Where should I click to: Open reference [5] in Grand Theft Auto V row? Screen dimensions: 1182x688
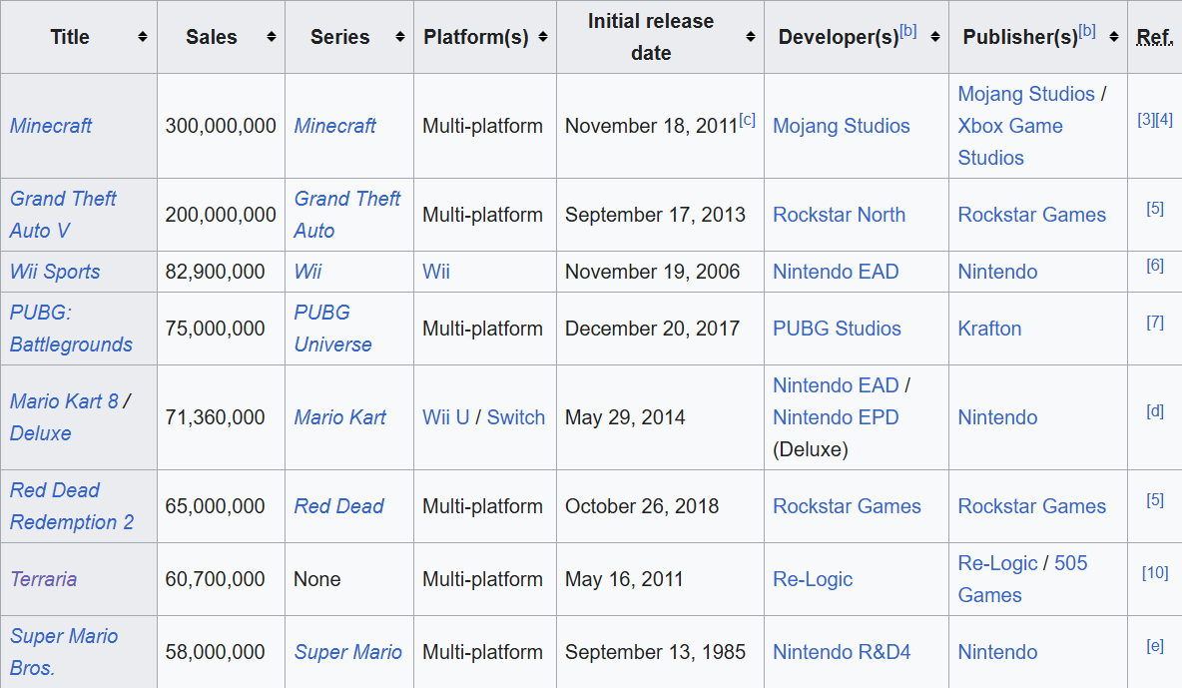(1155, 209)
